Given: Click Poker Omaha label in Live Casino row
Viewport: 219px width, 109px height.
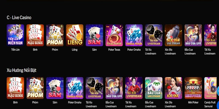Looking at the screenshot, I should (134, 50).
